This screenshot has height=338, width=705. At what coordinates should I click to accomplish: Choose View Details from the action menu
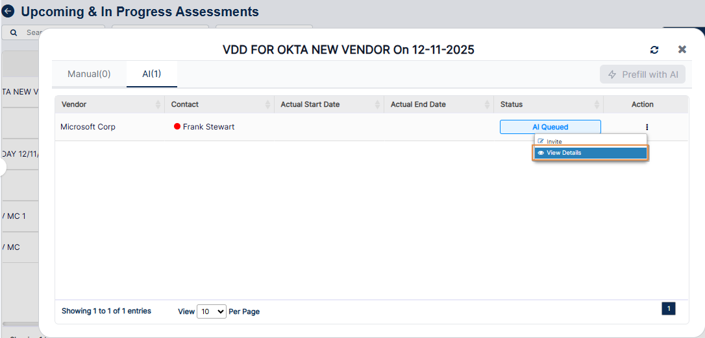tap(590, 153)
